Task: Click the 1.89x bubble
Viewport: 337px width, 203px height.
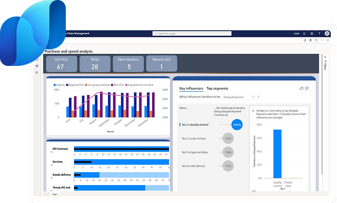Action: (228, 152)
